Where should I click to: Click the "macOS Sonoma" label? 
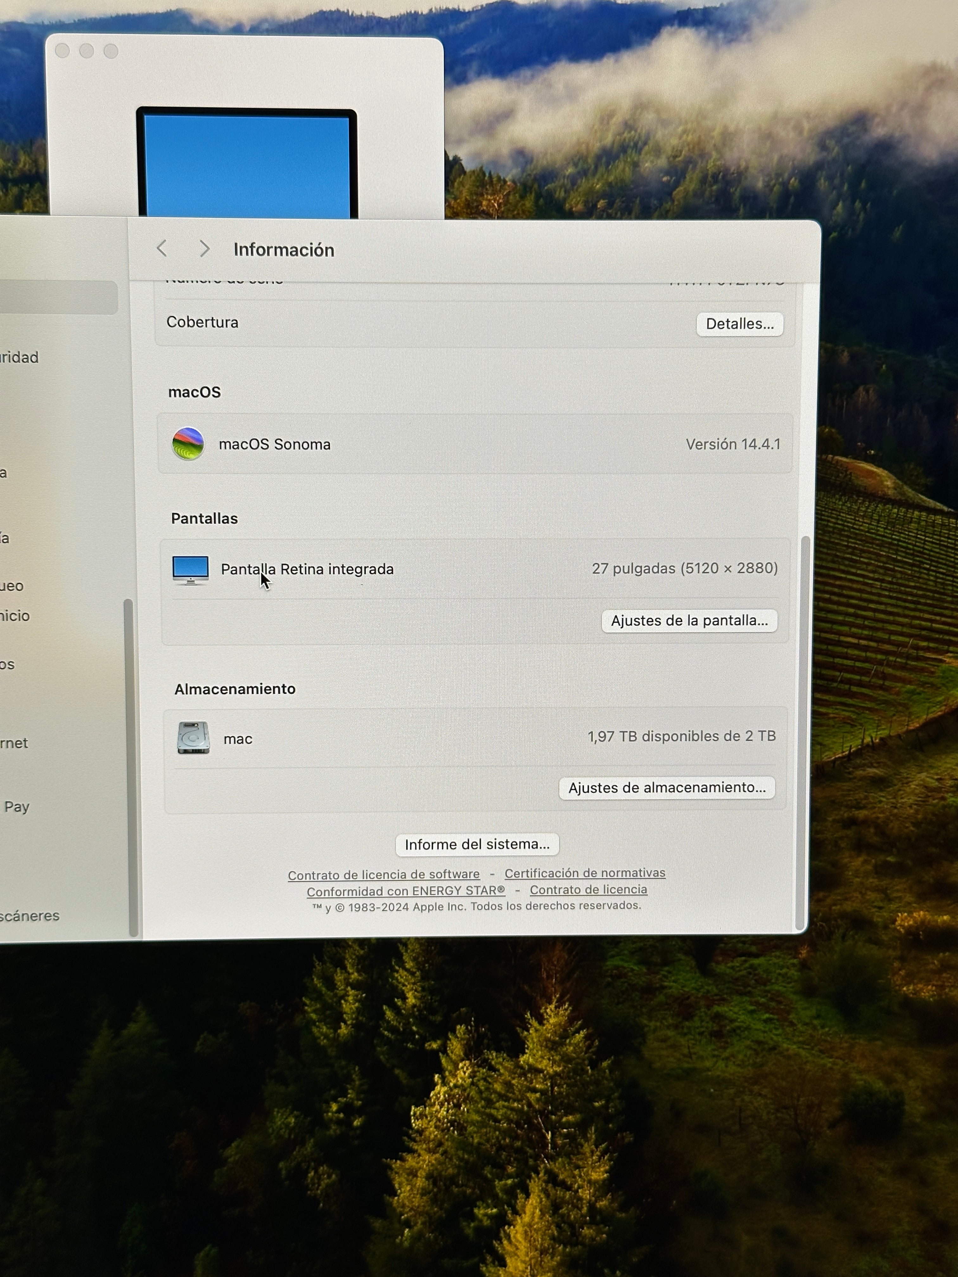pyautogui.click(x=275, y=444)
